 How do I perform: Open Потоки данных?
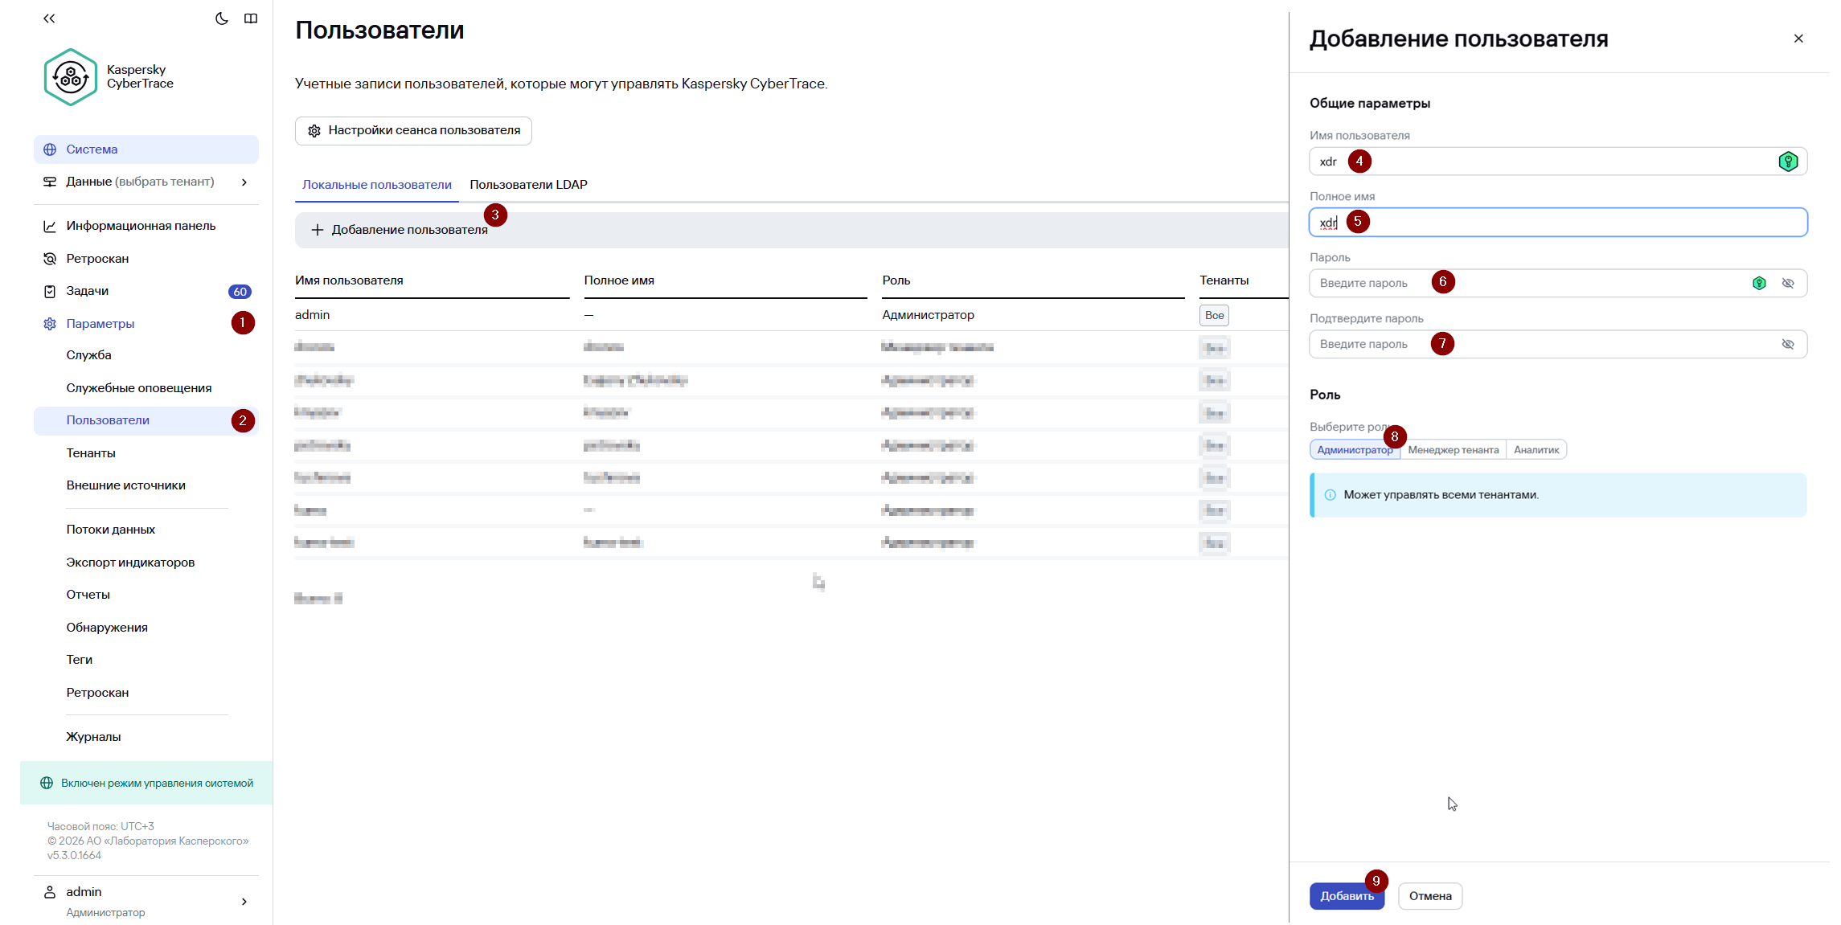tap(111, 530)
